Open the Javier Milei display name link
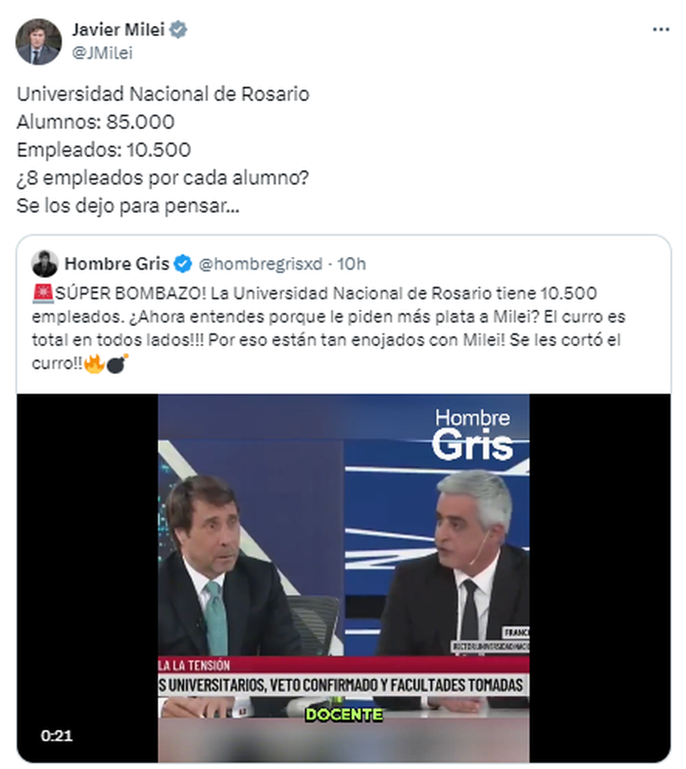This screenshot has width=686, height=769. point(118,30)
